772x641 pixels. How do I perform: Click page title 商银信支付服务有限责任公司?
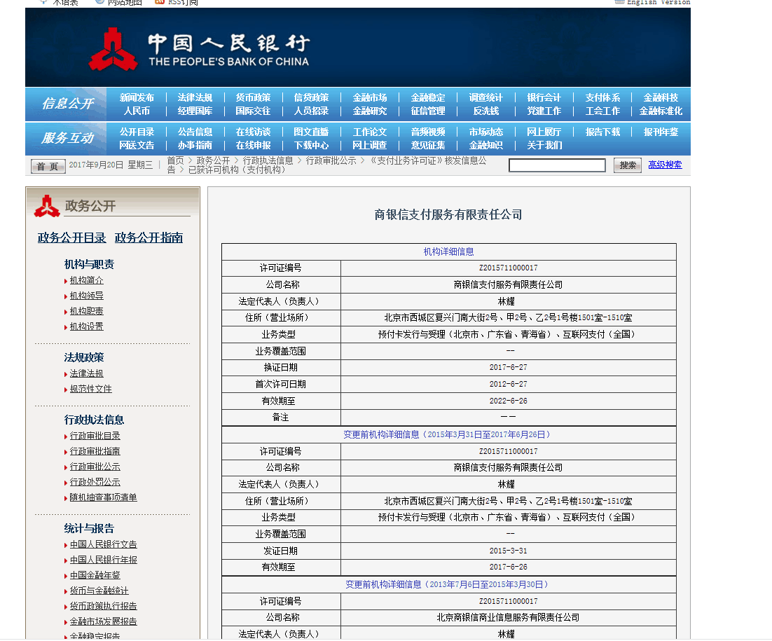point(448,214)
